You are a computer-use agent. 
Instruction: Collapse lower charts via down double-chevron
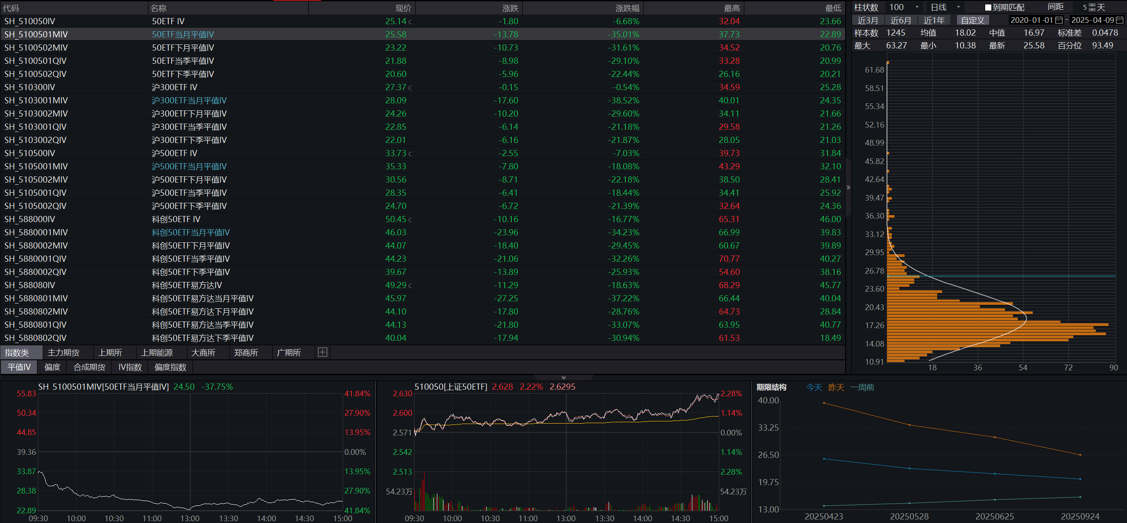click(x=563, y=377)
